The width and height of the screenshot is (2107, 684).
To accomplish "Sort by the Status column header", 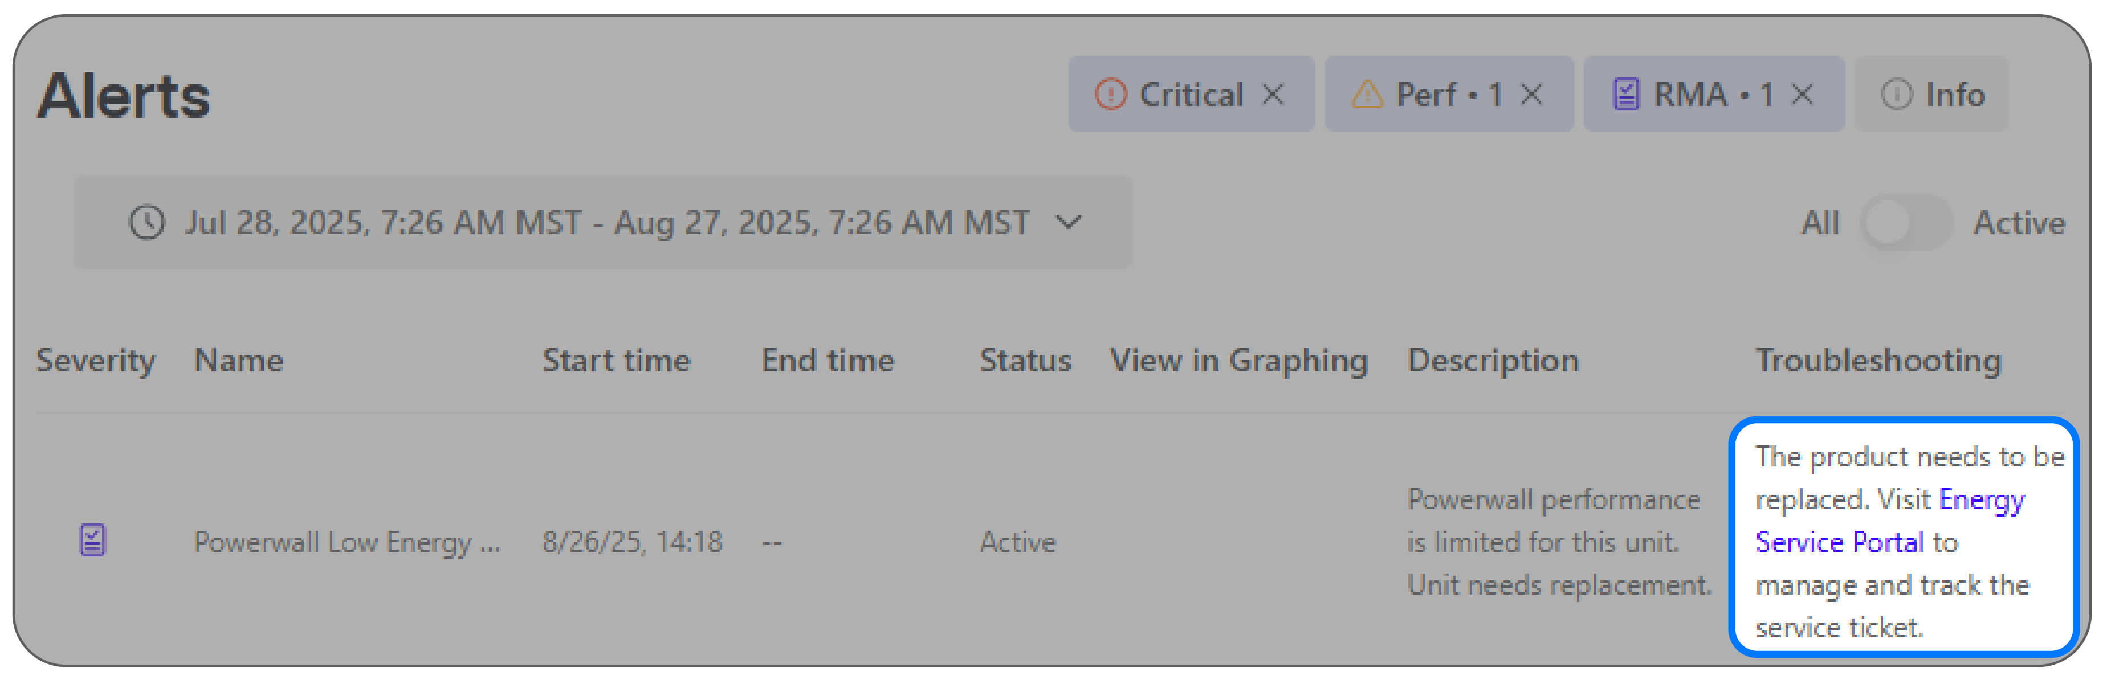I will pos(1026,361).
